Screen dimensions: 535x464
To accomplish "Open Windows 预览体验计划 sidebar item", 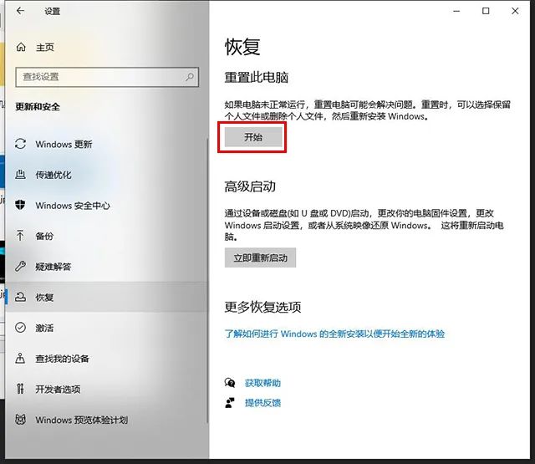I will click(x=81, y=420).
